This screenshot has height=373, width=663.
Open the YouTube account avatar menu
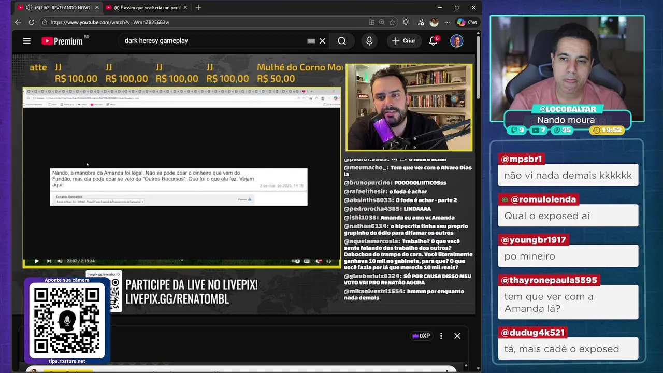click(x=456, y=41)
